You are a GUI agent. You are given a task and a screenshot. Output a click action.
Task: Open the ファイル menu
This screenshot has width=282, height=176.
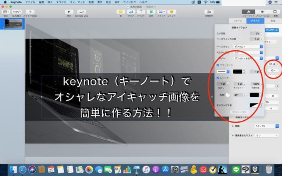tap(30, 2)
